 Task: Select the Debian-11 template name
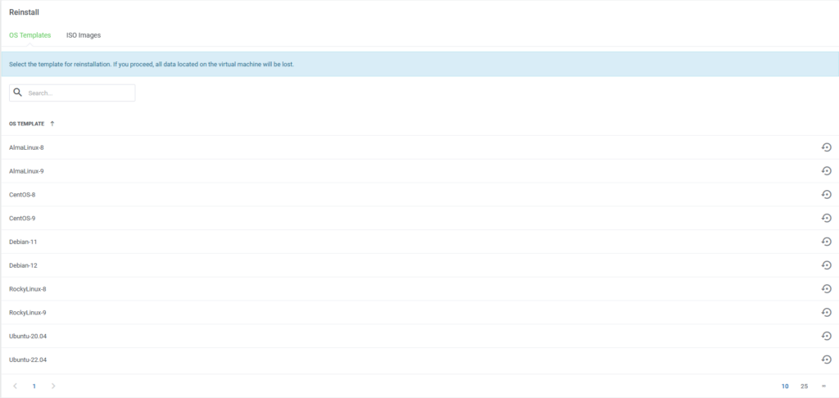coord(23,242)
